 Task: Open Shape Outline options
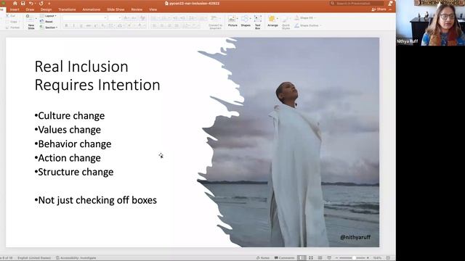tap(307, 26)
